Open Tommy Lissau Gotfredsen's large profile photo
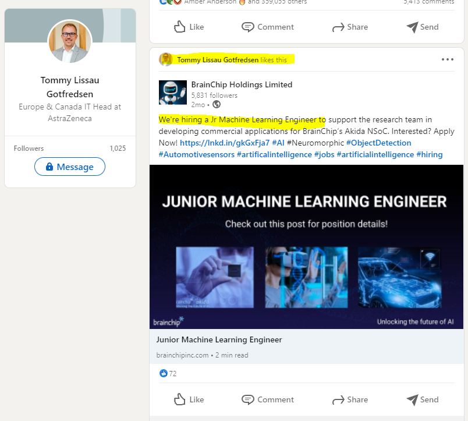 pyautogui.click(x=70, y=41)
